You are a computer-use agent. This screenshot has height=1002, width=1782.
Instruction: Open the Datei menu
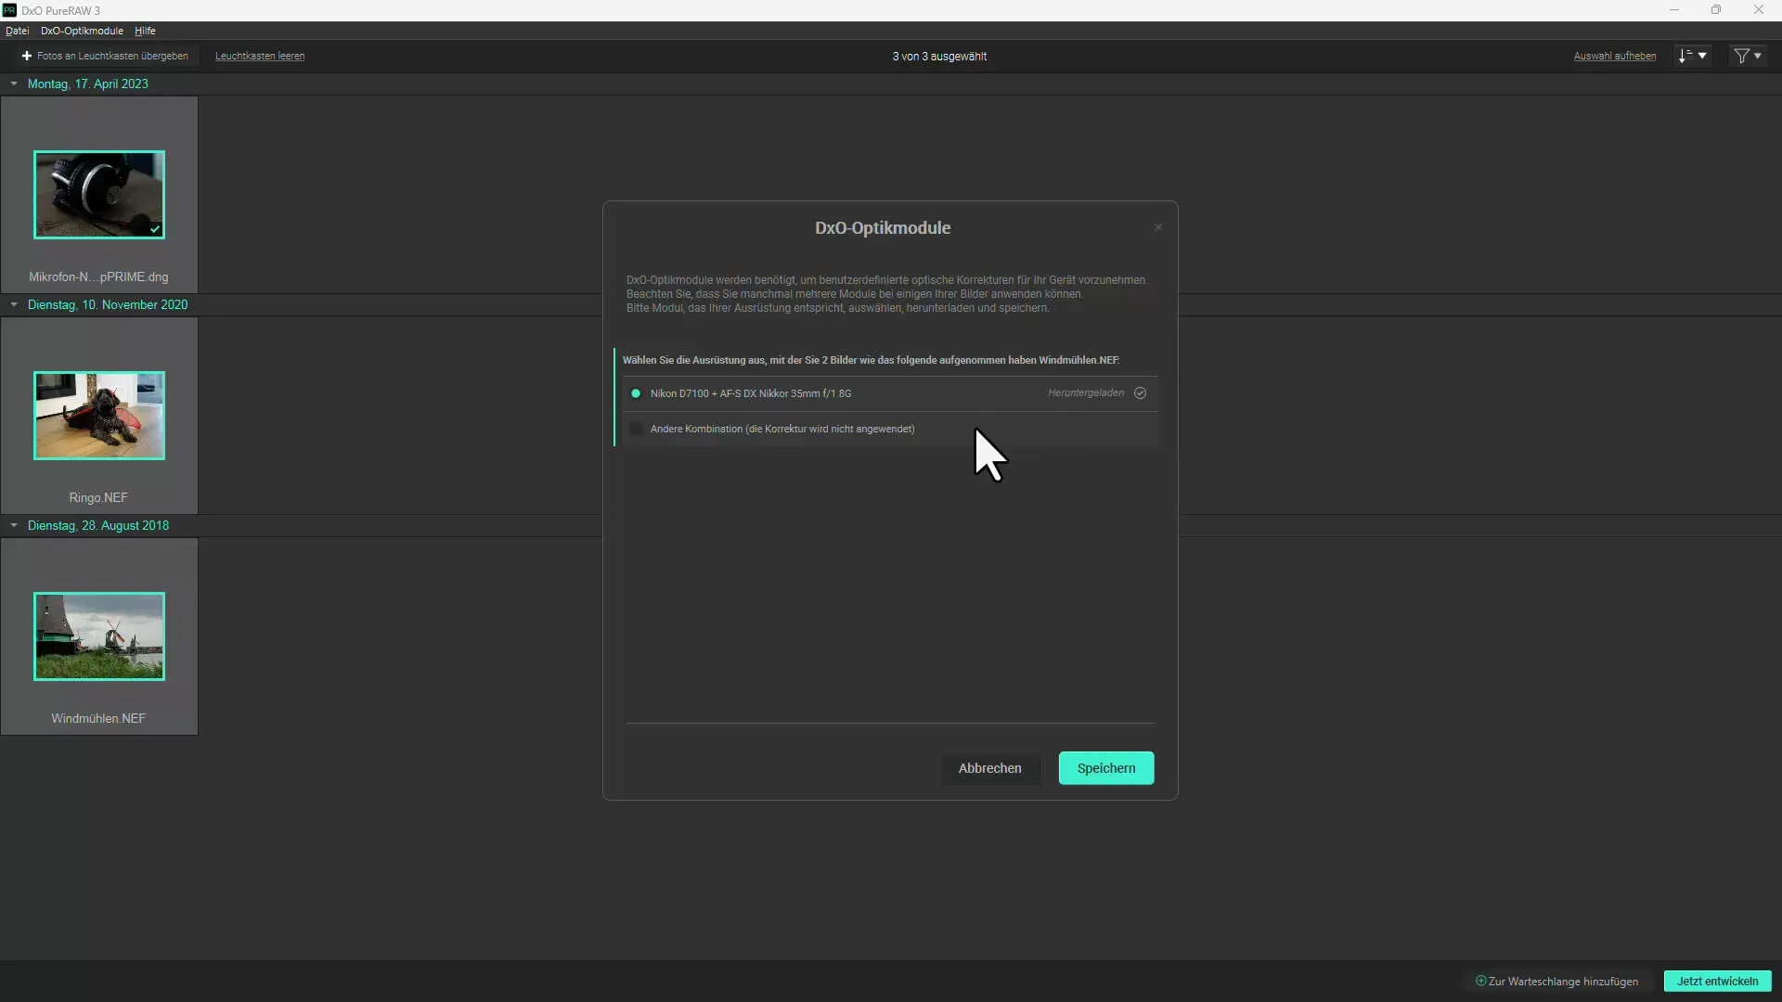[17, 31]
